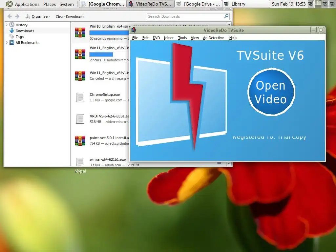Click the Applications menu swirl logo
The width and height of the screenshot is (336, 252).
(x=9, y=4)
